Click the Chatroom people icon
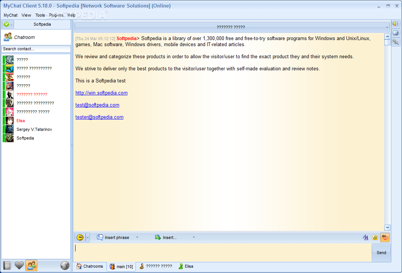 [x=8, y=37]
